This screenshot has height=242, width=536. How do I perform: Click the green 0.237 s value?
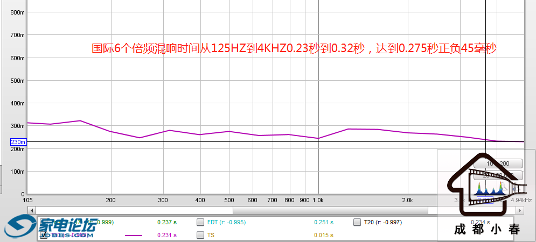pos(167,223)
